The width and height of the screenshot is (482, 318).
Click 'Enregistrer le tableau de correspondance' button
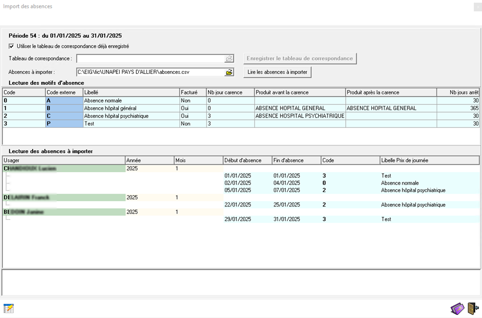coord(300,59)
